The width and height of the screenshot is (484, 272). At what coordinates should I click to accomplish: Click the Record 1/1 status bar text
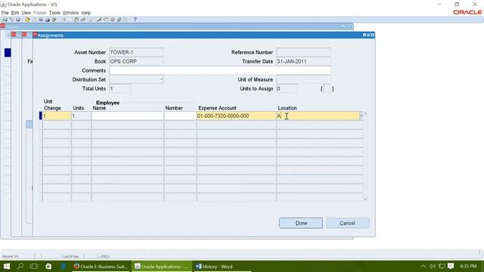coord(10,256)
